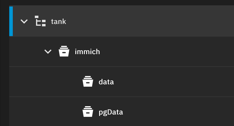Open the data dataset label
Screen dimensions: 234x126
pyautogui.click(x=106, y=82)
